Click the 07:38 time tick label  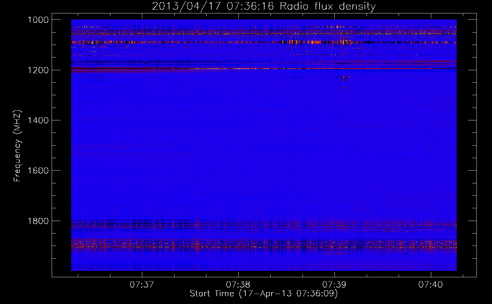tap(238, 285)
